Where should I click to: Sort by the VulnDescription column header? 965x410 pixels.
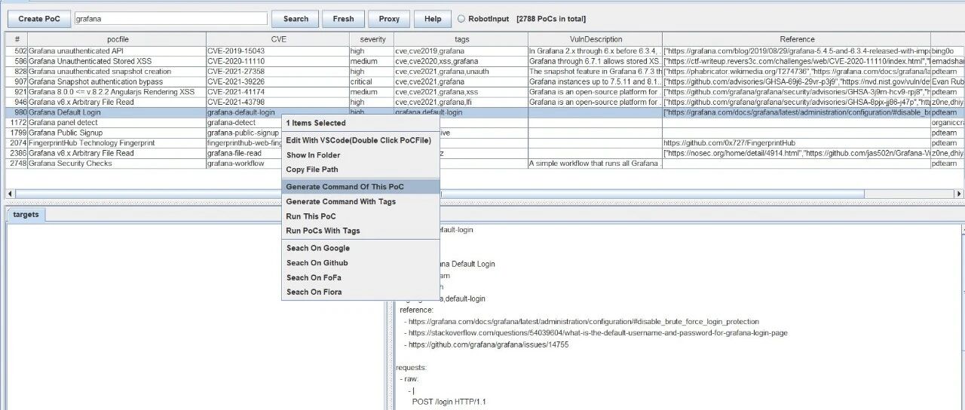pos(595,39)
